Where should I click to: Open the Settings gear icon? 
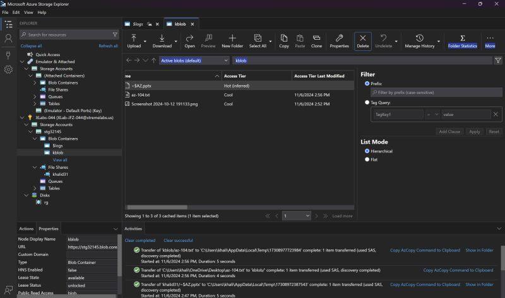8,69
